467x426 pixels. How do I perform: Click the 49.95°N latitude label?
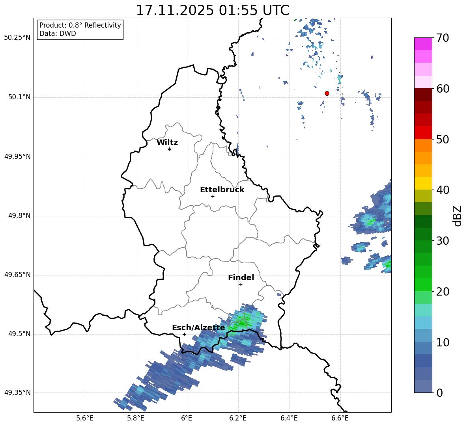pyautogui.click(x=17, y=156)
